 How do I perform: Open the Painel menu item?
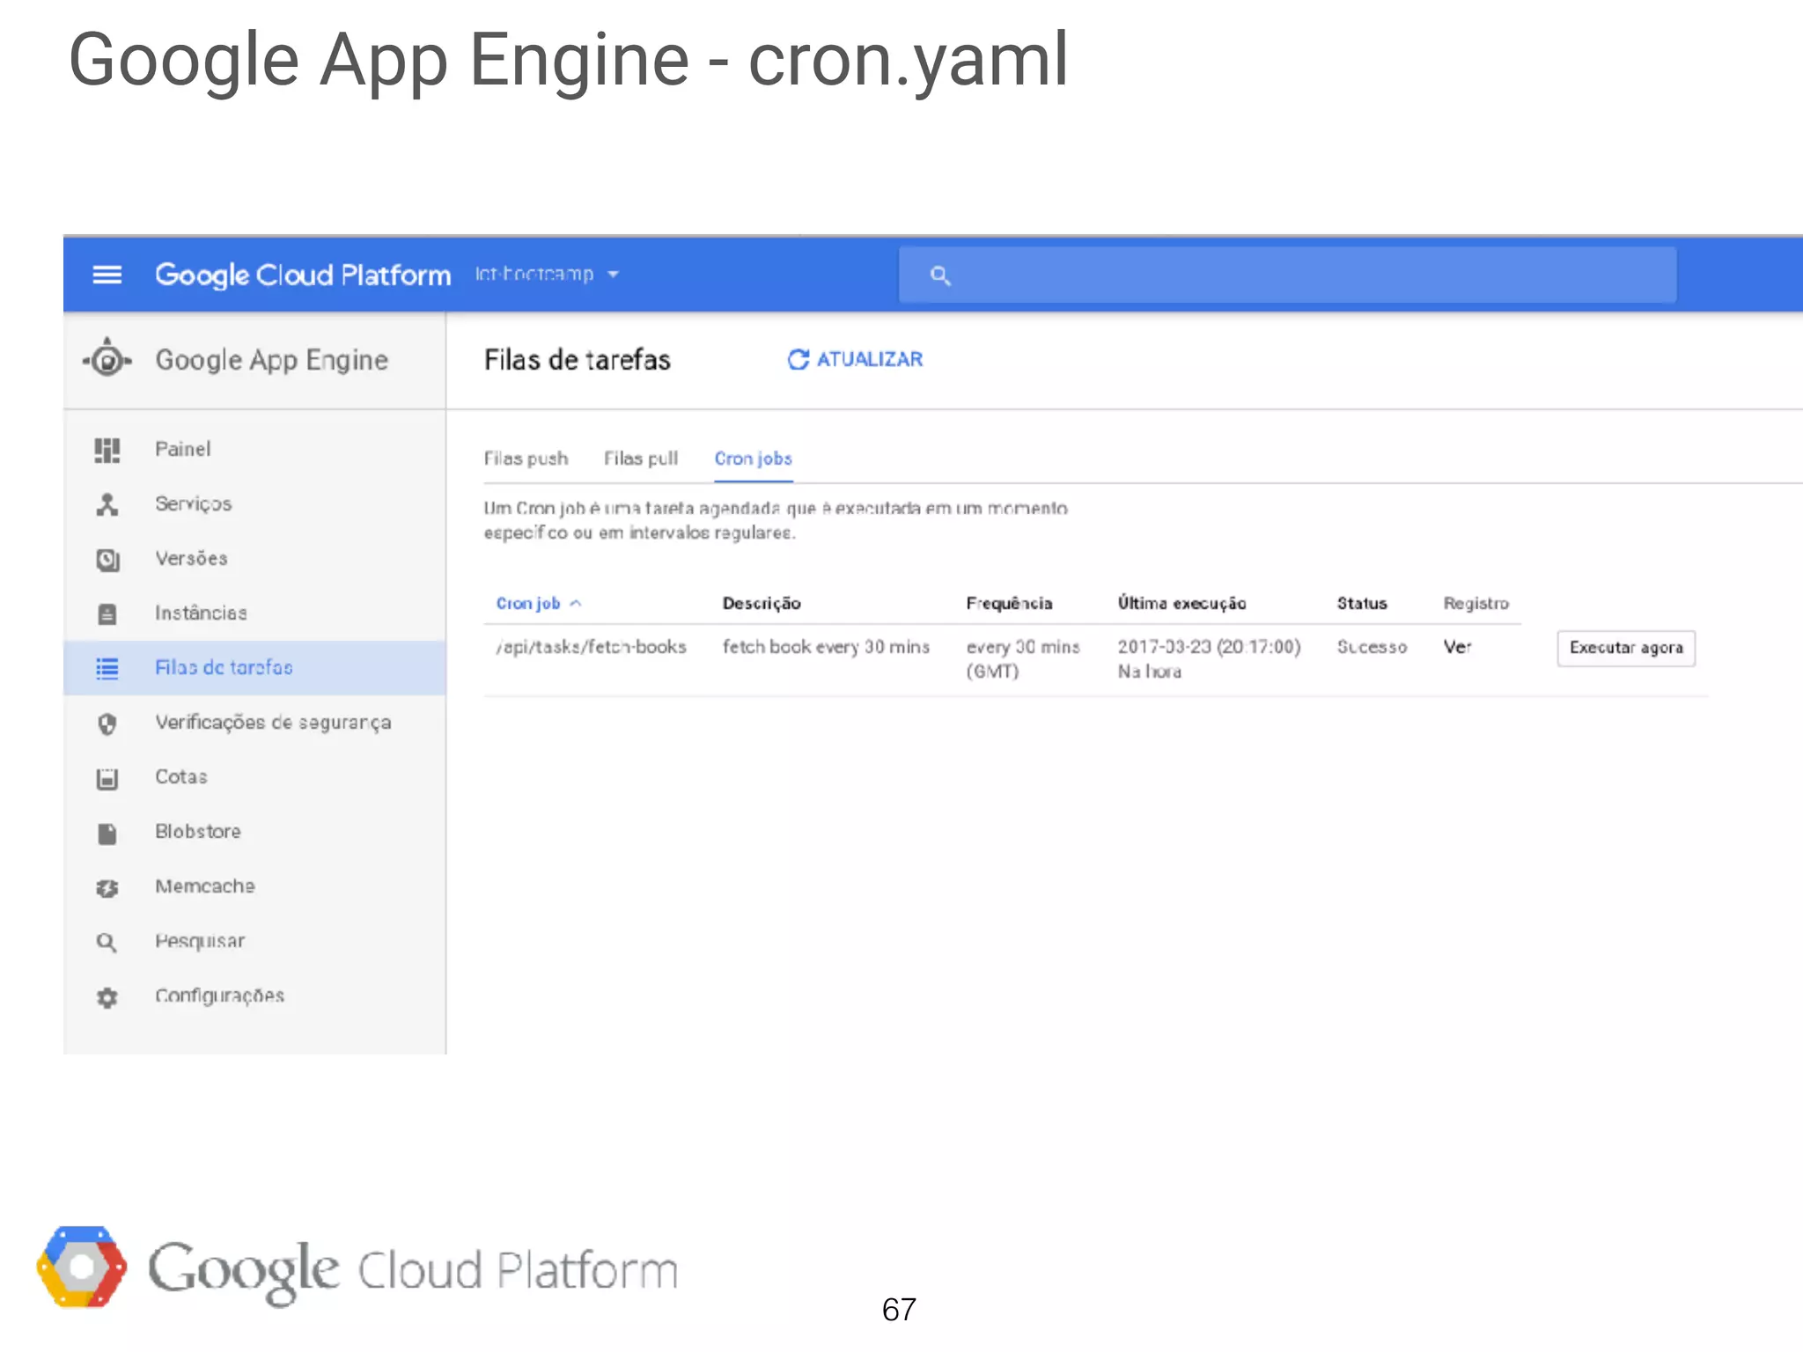coord(183,449)
